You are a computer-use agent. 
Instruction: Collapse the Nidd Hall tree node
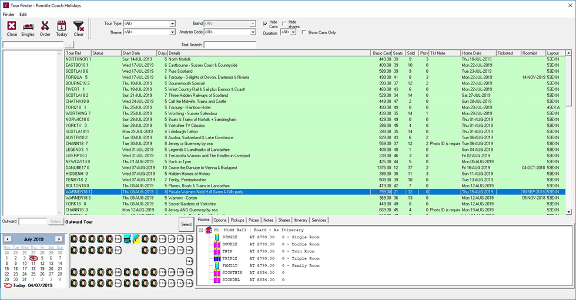[x=201, y=230]
